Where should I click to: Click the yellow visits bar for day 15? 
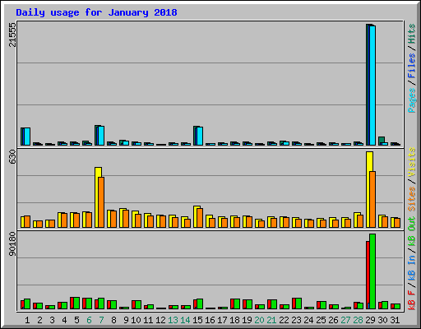196,216
